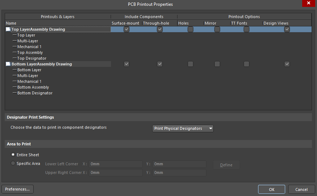Click the TT Fonts column header
This screenshot has width=317, height=196.
[247, 23]
